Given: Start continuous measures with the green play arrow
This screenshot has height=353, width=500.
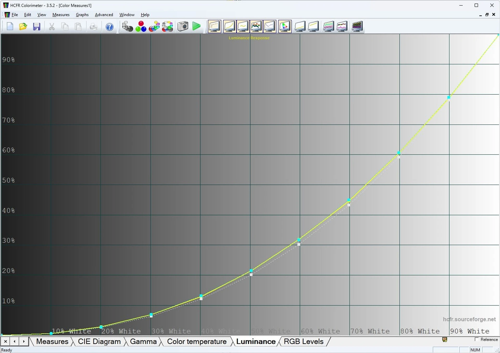Looking at the screenshot, I should tap(196, 26).
